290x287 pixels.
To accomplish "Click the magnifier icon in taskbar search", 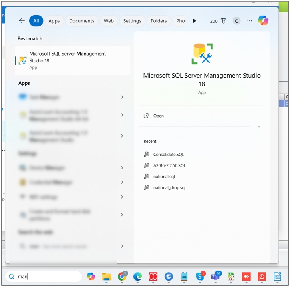I will tap(12, 277).
